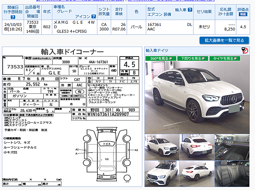Viewport: 255px width, 190px height.
Task: Open the rear seat interior thumbnail
Action: pos(232,173)
